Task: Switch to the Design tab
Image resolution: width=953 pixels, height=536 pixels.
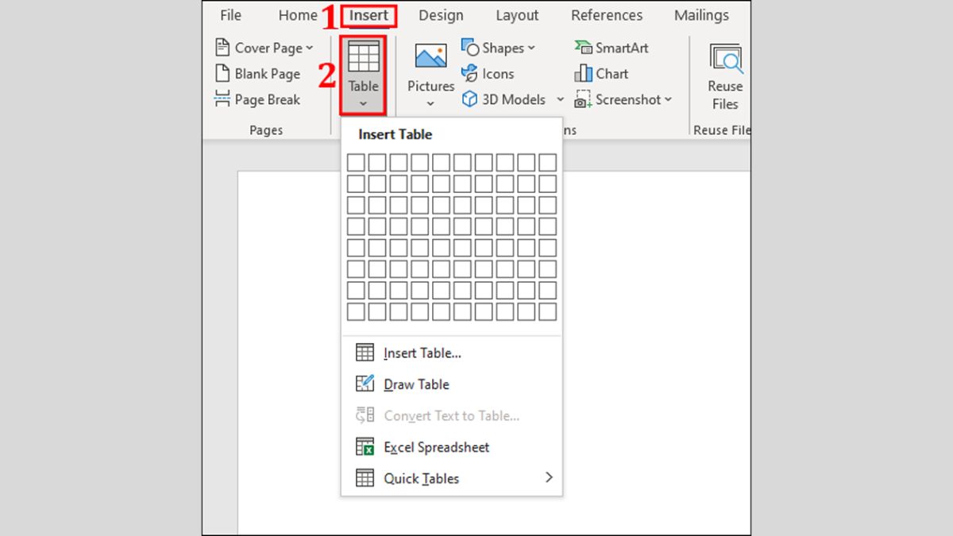Action: tap(441, 15)
